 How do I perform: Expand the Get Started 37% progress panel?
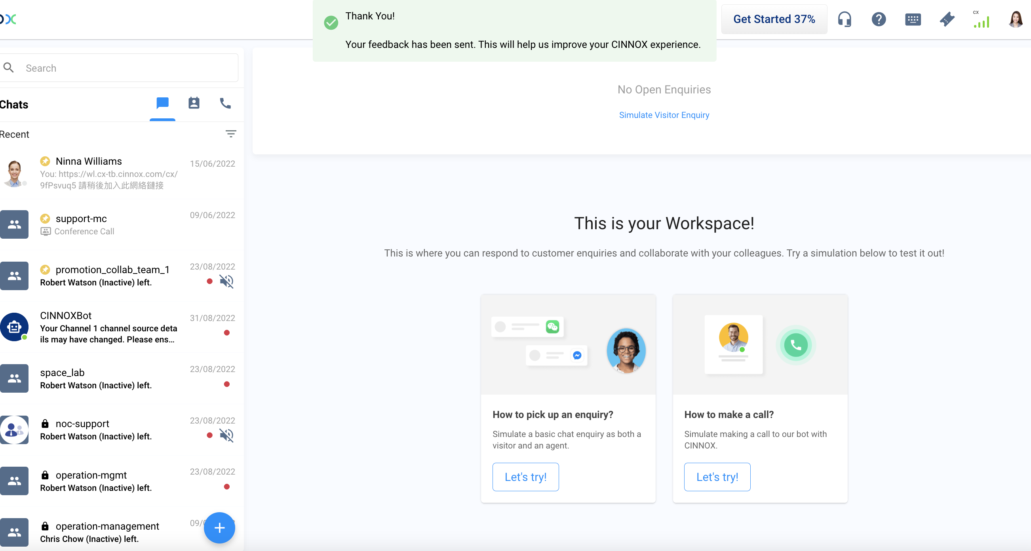point(774,19)
